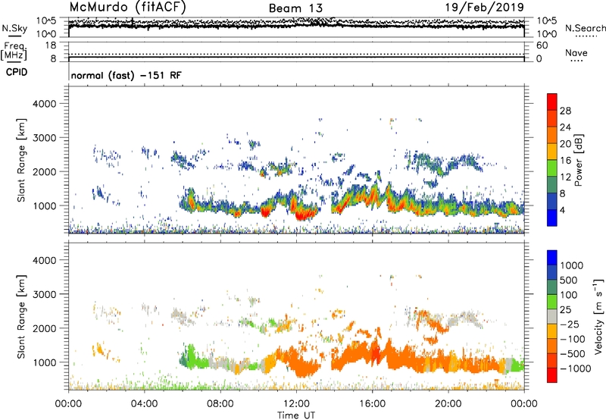Pick the dark green 8–12 dB Power segment

(x=552, y=184)
